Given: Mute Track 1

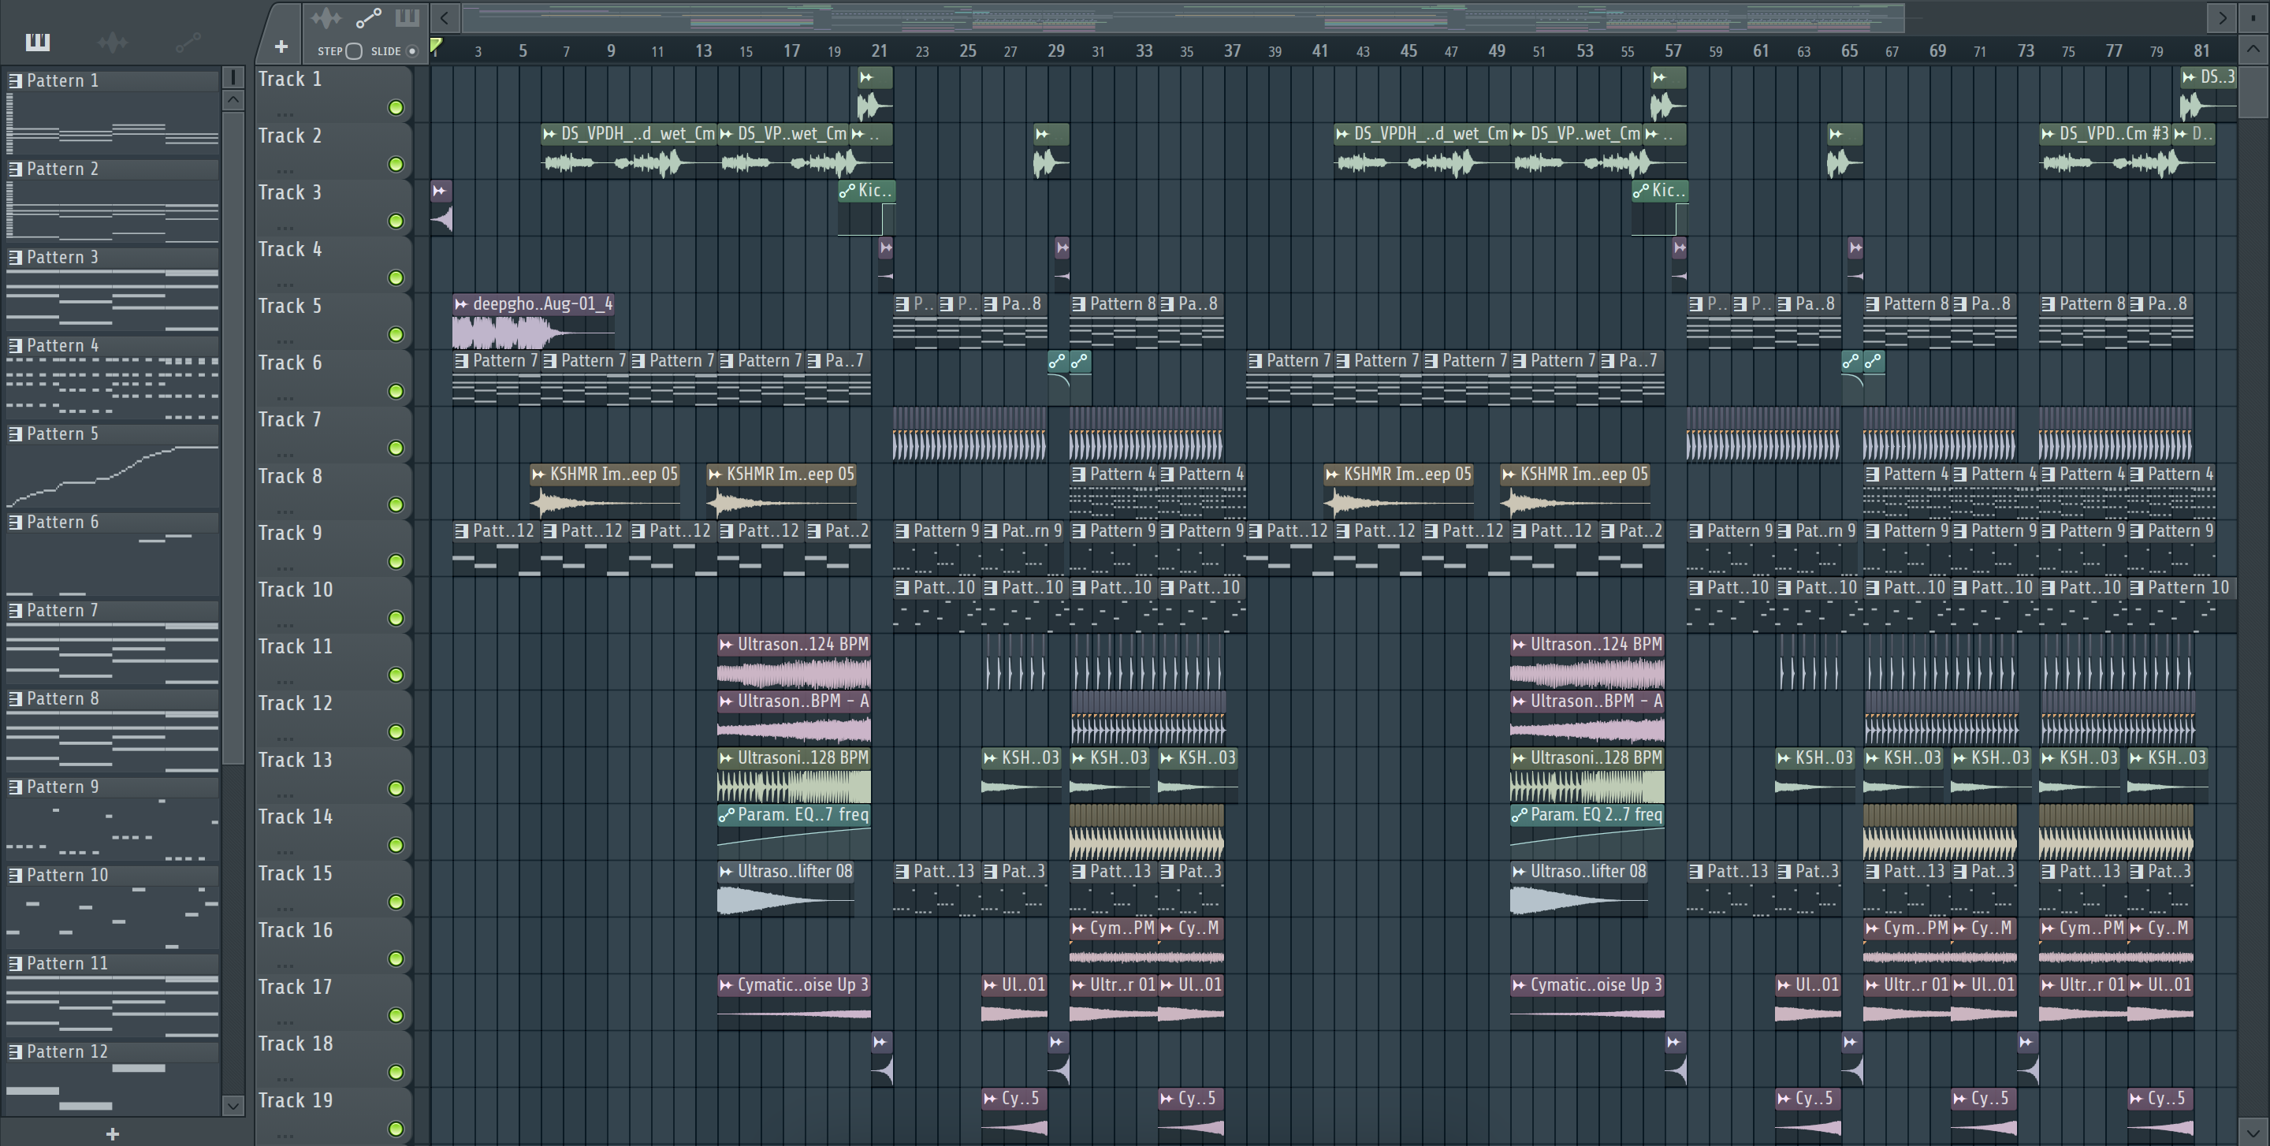Looking at the screenshot, I should [396, 107].
